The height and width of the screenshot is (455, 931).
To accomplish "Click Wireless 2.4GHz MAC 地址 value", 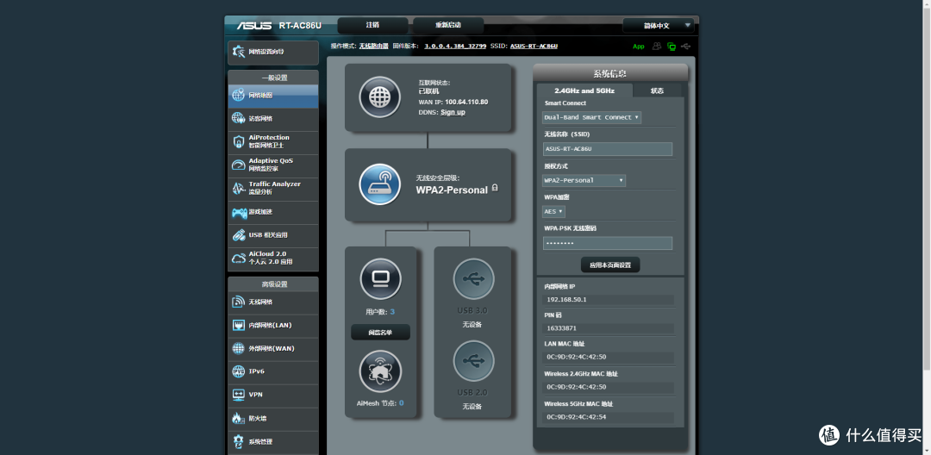I will pyautogui.click(x=609, y=387).
